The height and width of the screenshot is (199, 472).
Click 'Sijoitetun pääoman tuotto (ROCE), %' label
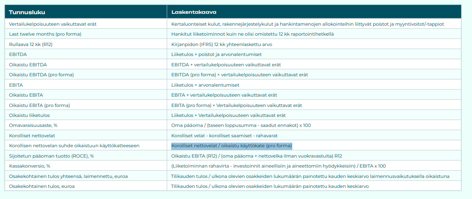point(51,156)
